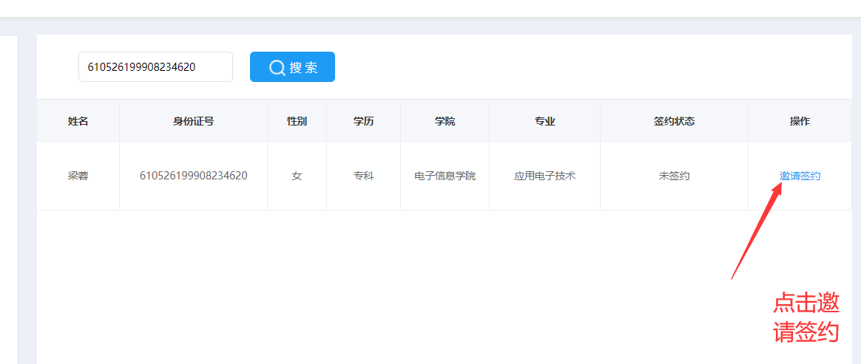Select the 性别 column header
The height and width of the screenshot is (364, 861).
(x=297, y=121)
